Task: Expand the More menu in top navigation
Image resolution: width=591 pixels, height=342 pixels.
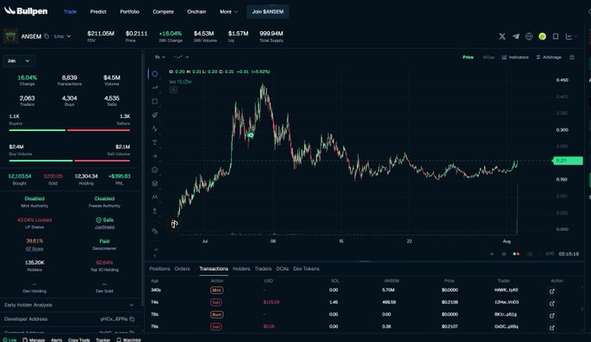Action: click(229, 11)
